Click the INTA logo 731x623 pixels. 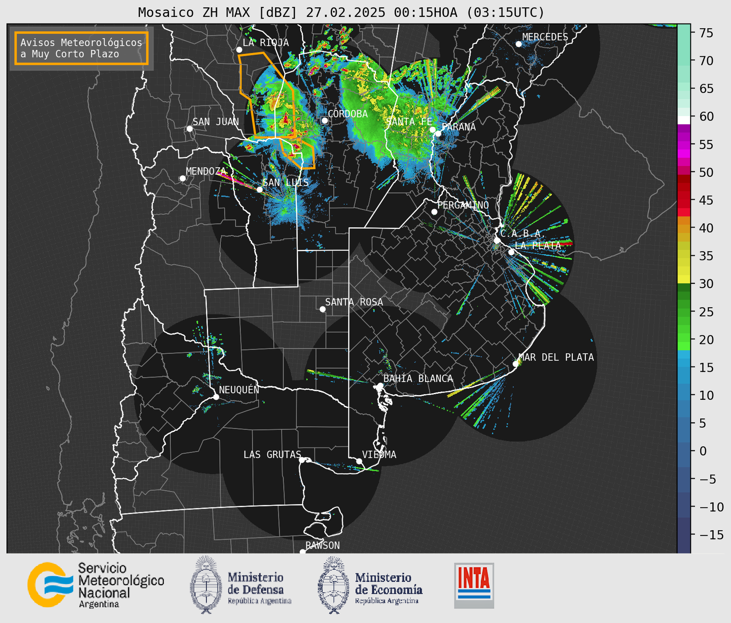474,585
